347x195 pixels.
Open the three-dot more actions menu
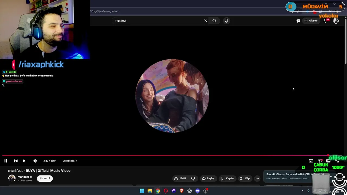tap(257, 178)
